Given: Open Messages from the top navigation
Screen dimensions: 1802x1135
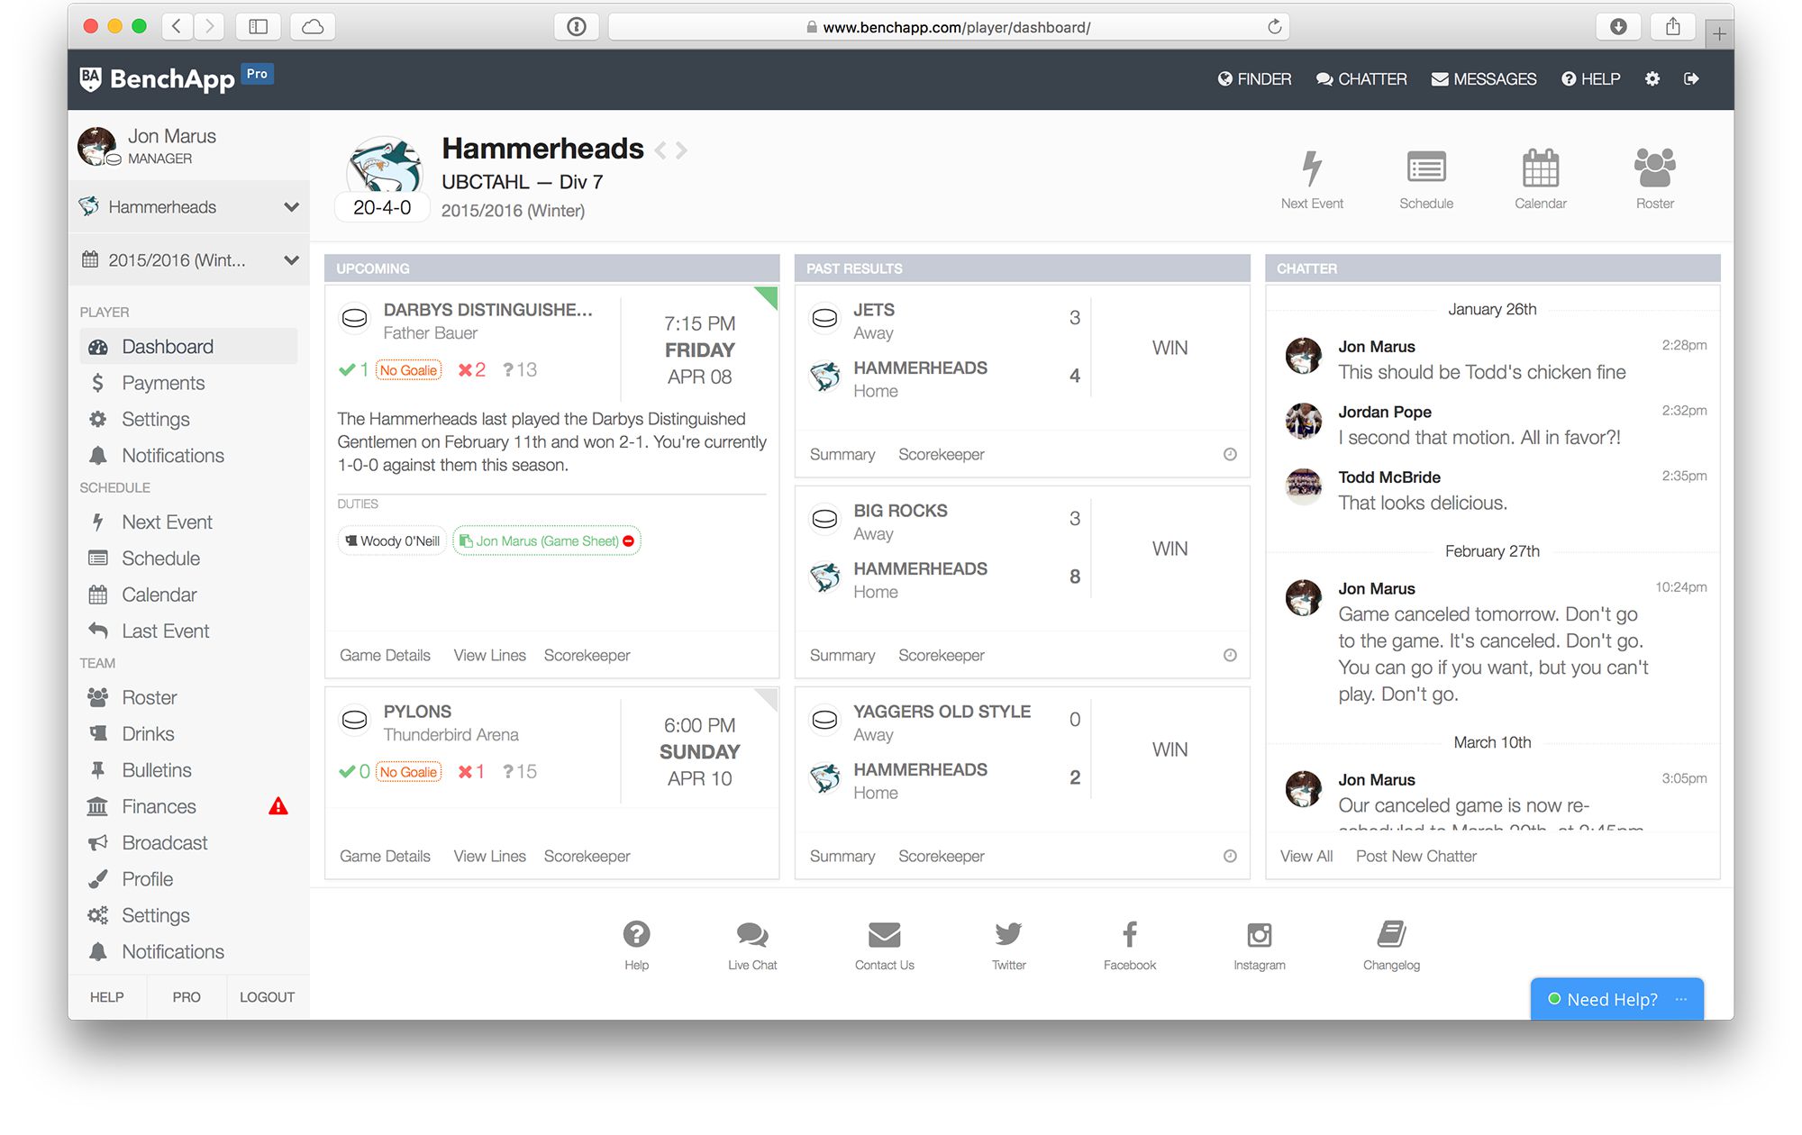Looking at the screenshot, I should coord(1483,79).
